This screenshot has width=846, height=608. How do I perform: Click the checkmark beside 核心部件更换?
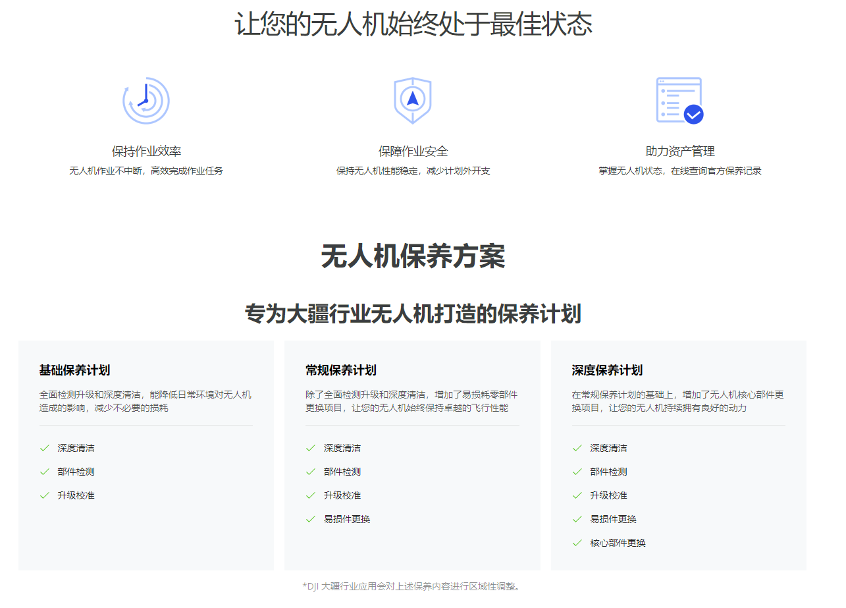577,543
